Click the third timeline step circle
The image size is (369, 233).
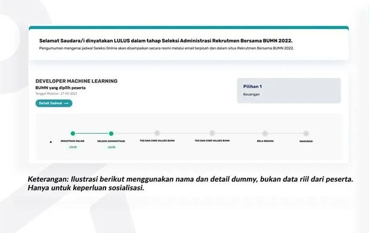pyautogui.click(x=157, y=133)
